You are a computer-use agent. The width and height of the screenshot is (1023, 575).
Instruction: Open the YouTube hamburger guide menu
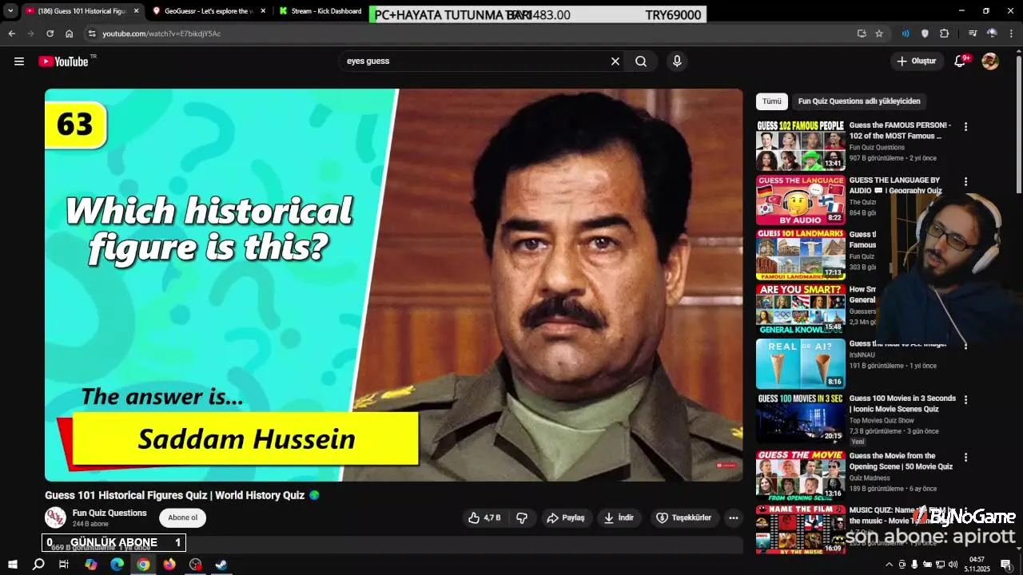[19, 61]
